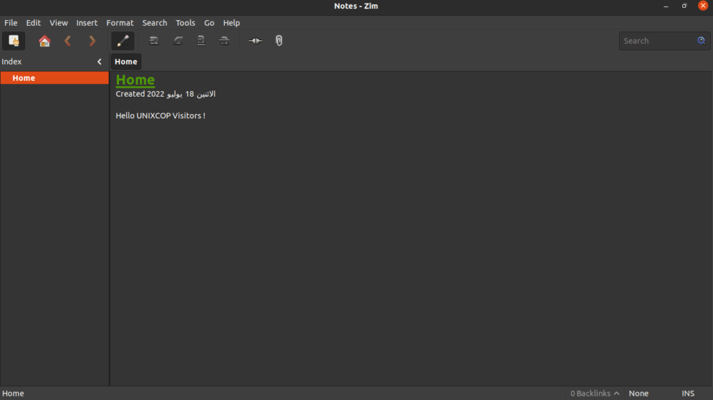Attach file paperclip icon
Image resolution: width=713 pixels, height=400 pixels.
pyautogui.click(x=279, y=41)
